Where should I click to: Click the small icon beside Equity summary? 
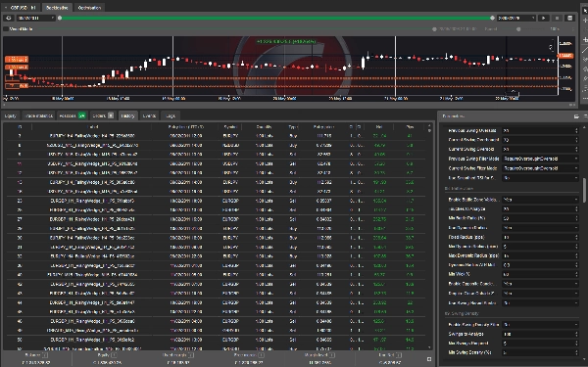[x=114, y=355]
